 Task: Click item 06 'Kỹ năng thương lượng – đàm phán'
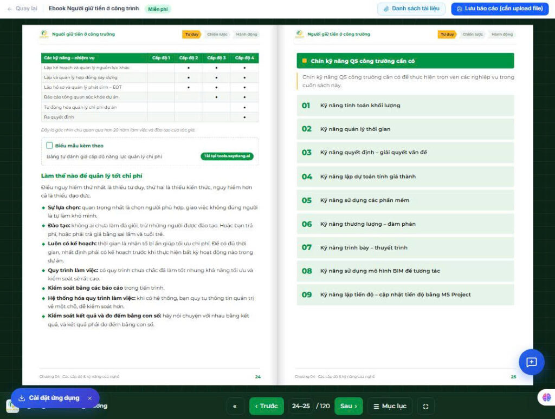(x=405, y=224)
